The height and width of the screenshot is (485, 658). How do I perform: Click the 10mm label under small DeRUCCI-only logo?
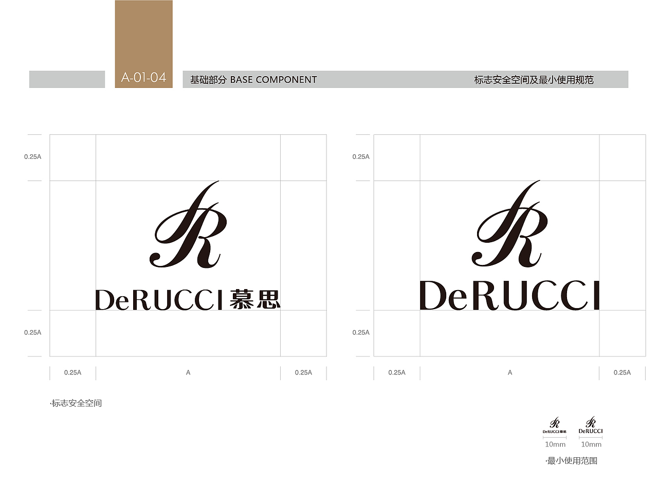pyautogui.click(x=591, y=444)
